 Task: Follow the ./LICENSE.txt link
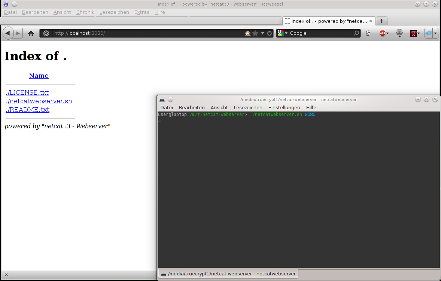coord(27,92)
